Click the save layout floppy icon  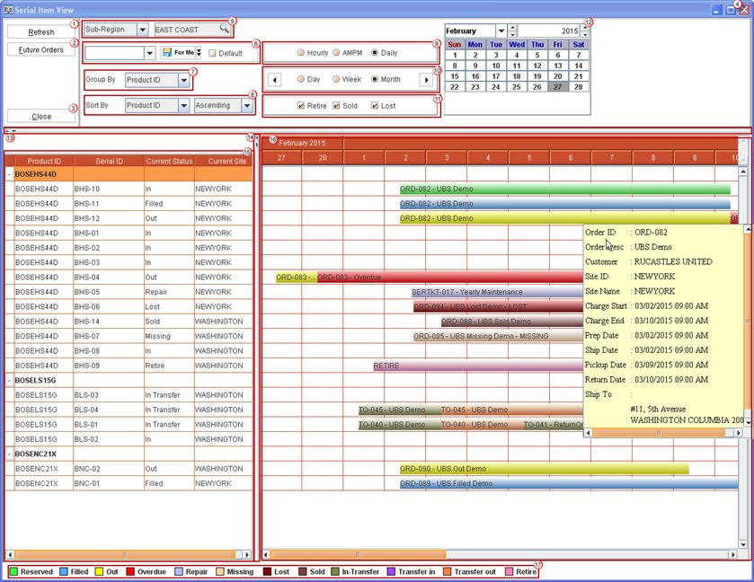click(167, 52)
